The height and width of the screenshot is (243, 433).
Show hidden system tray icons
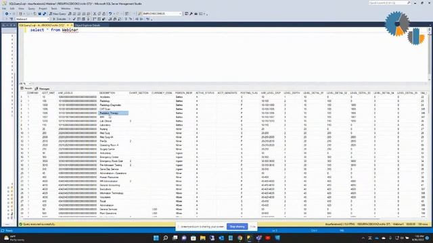coord(363,238)
